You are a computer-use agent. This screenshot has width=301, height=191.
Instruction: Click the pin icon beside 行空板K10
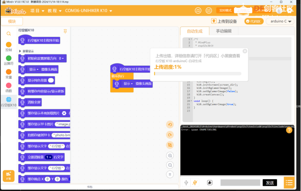[x=65, y=31]
